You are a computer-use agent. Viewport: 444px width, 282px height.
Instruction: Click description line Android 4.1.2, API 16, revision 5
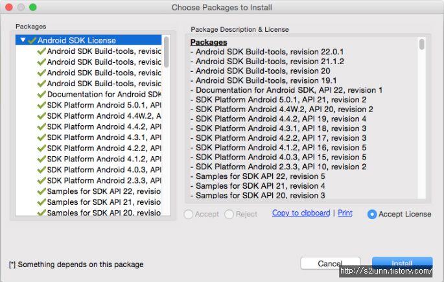278,148
